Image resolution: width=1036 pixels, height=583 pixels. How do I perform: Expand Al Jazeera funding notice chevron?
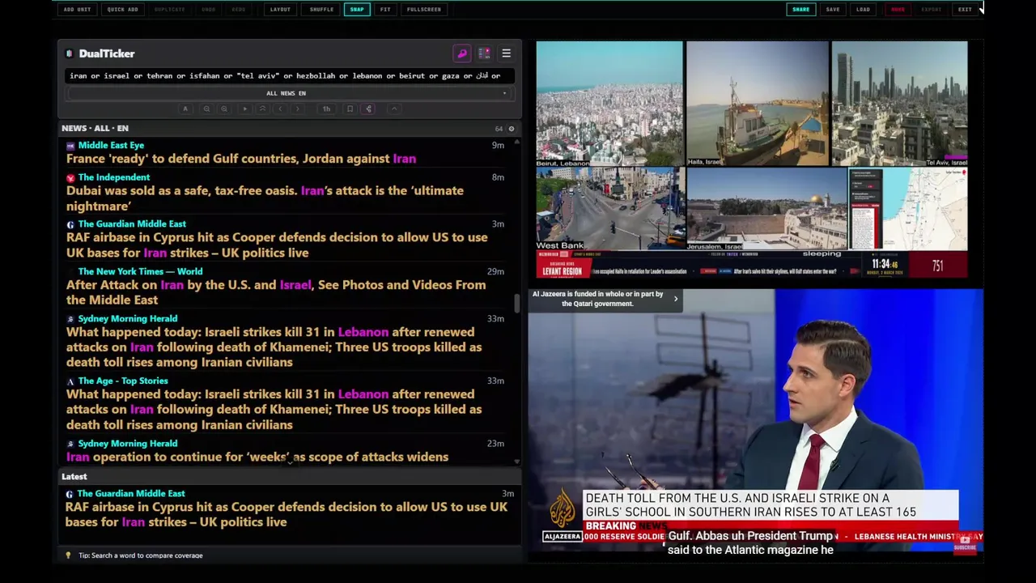click(x=676, y=299)
